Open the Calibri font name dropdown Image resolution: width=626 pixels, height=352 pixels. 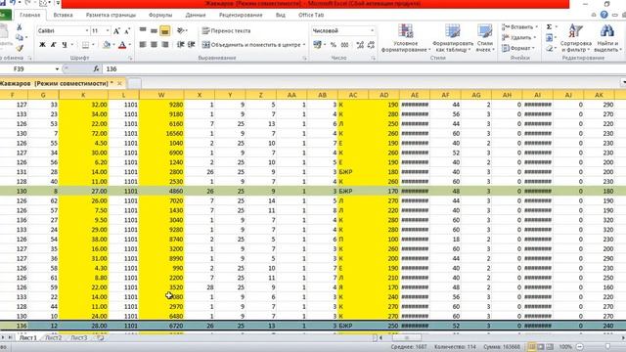click(x=87, y=30)
